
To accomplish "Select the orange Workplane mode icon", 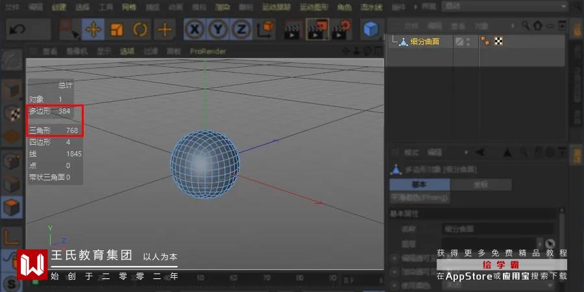I will tap(12, 137).
